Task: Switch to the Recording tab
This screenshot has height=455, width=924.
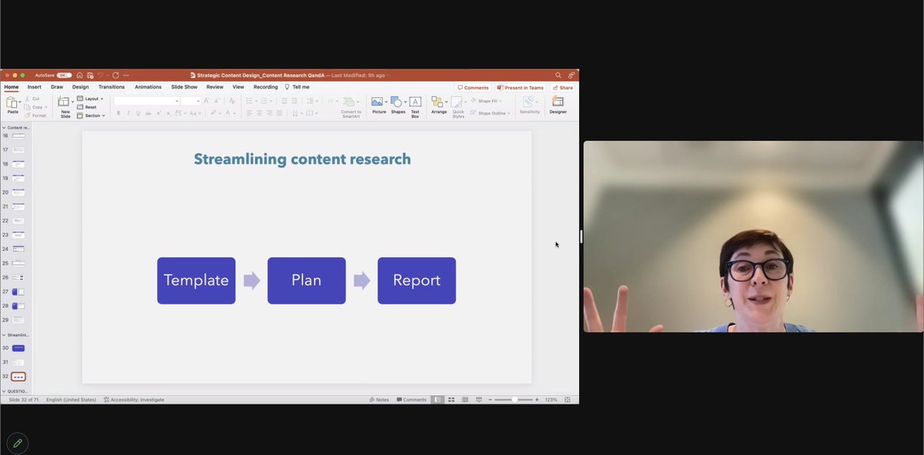Action: (x=266, y=87)
